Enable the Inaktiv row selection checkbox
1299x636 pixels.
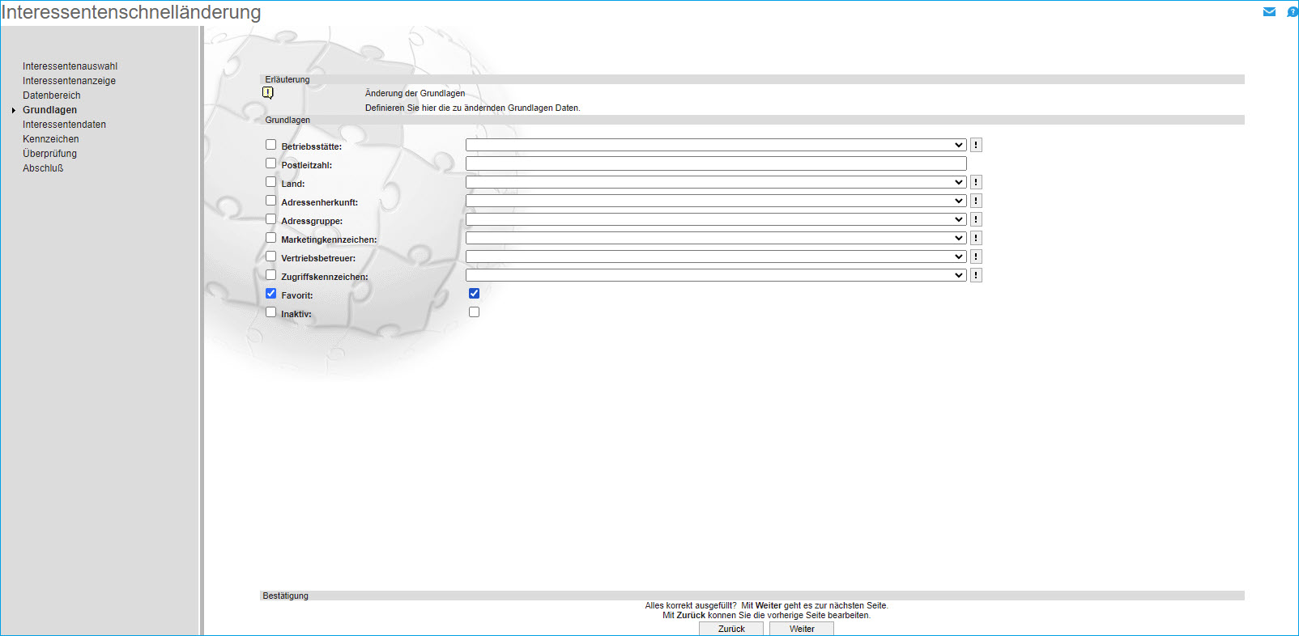(271, 312)
